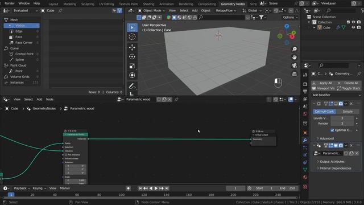
Task: Jump to the timeline start frame
Action: click(140, 188)
